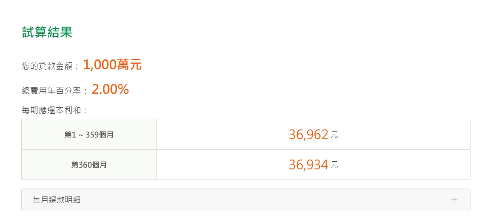Click the 第1 ~ 359個月 row header
The image size is (479, 216).
[89, 135]
